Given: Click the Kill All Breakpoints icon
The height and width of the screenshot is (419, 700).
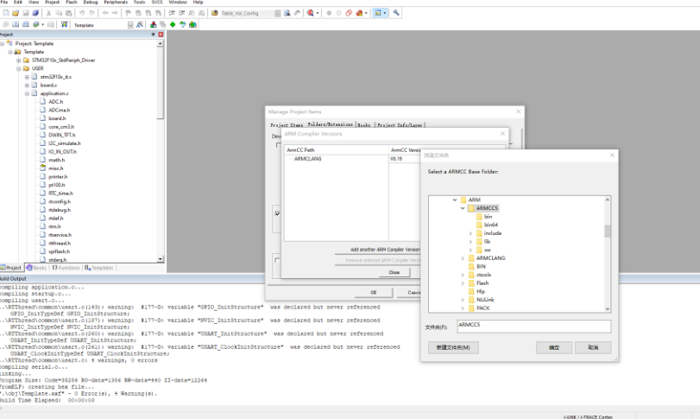Looking at the screenshot, I should tap(359, 13).
